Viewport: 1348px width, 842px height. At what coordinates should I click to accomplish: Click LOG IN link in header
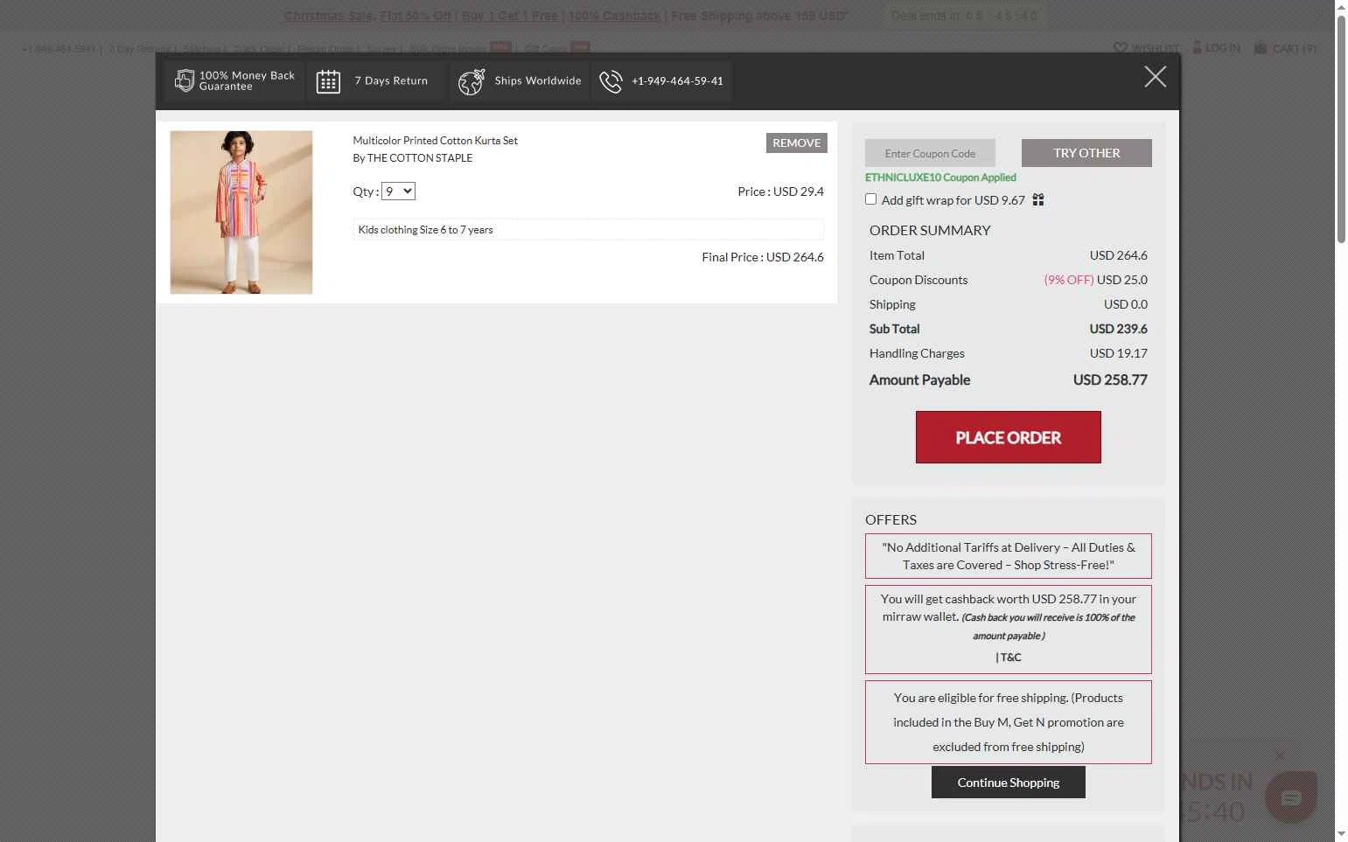click(x=1216, y=48)
